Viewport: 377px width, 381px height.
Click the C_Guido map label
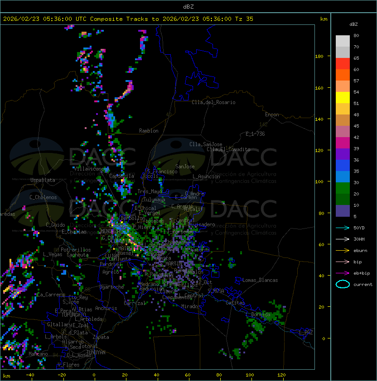click(55, 225)
